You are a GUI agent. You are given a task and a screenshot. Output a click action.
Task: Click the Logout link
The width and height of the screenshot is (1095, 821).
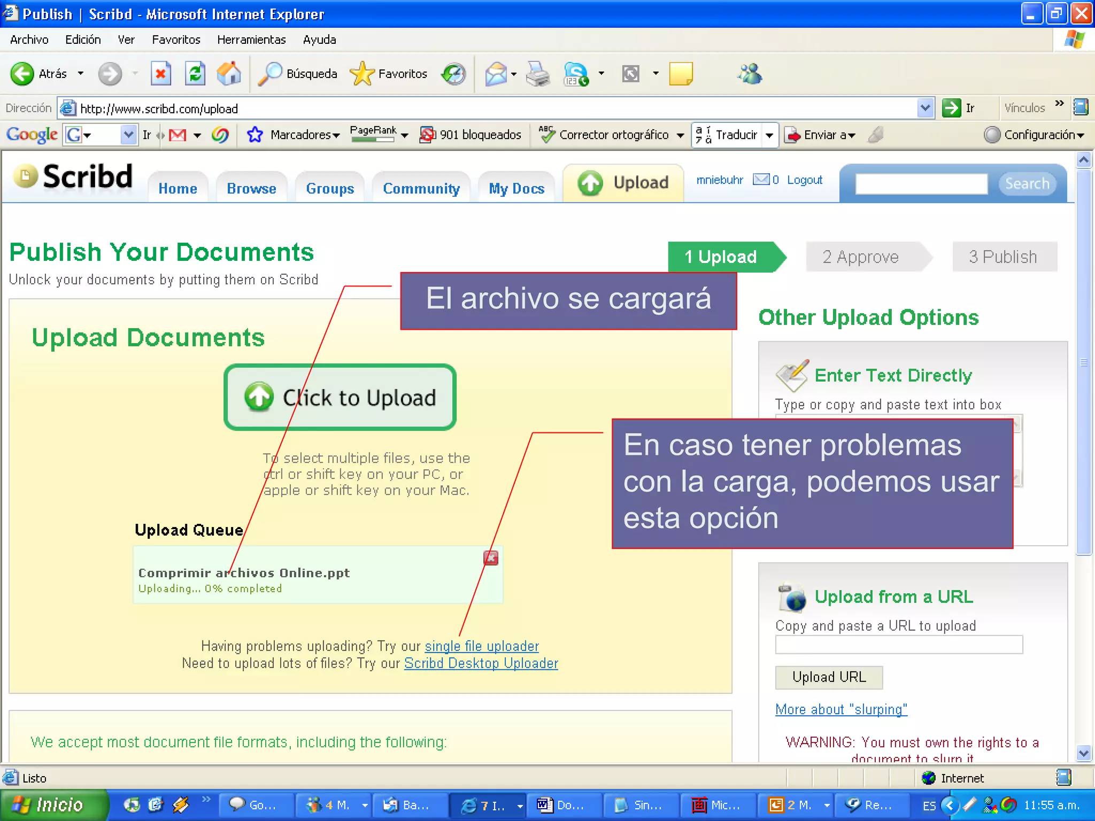point(805,180)
